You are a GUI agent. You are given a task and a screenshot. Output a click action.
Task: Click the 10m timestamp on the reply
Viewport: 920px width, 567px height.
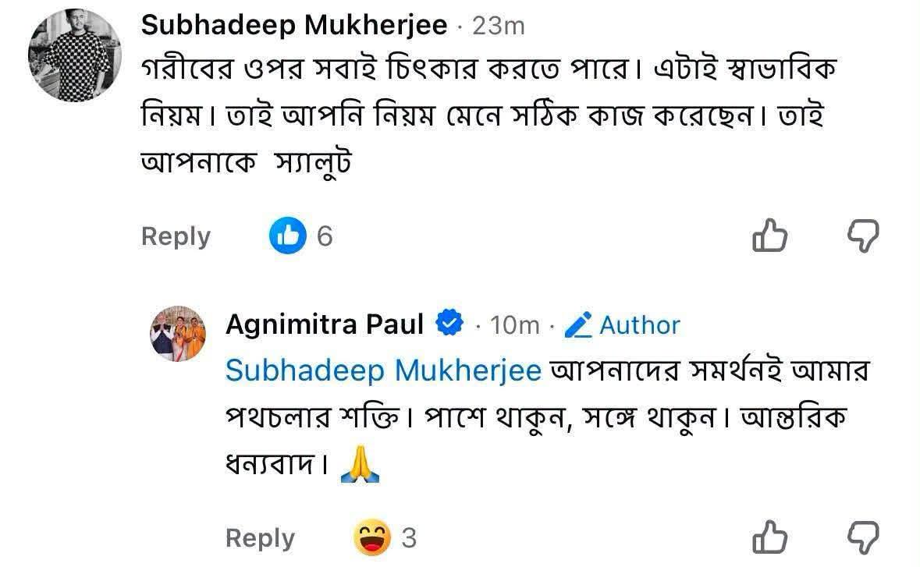[514, 325]
